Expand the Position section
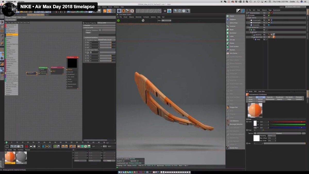Viewport: 309px width, 174px height. [x=99, y=25]
